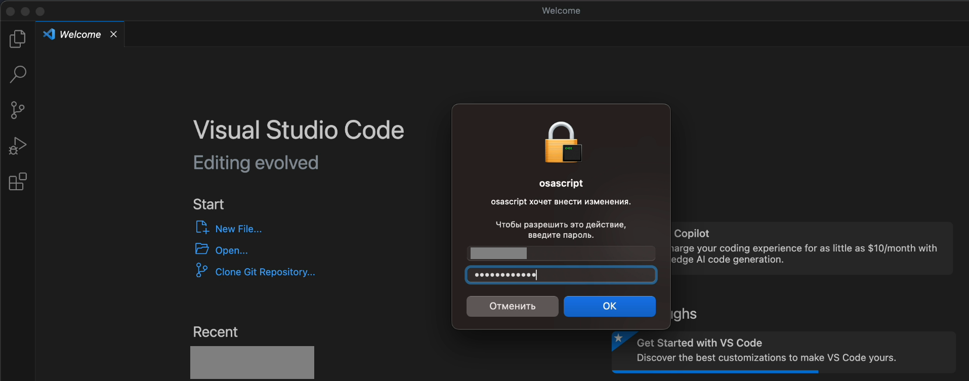Confirm the dialog with OK button
Image resolution: width=969 pixels, height=381 pixels.
click(x=609, y=306)
